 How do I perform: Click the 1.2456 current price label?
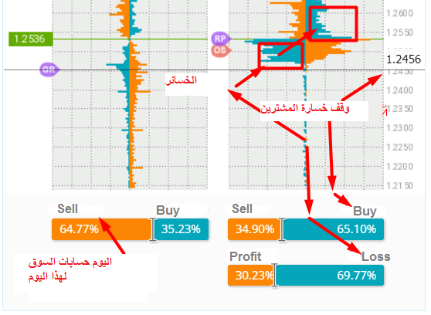pos(403,59)
